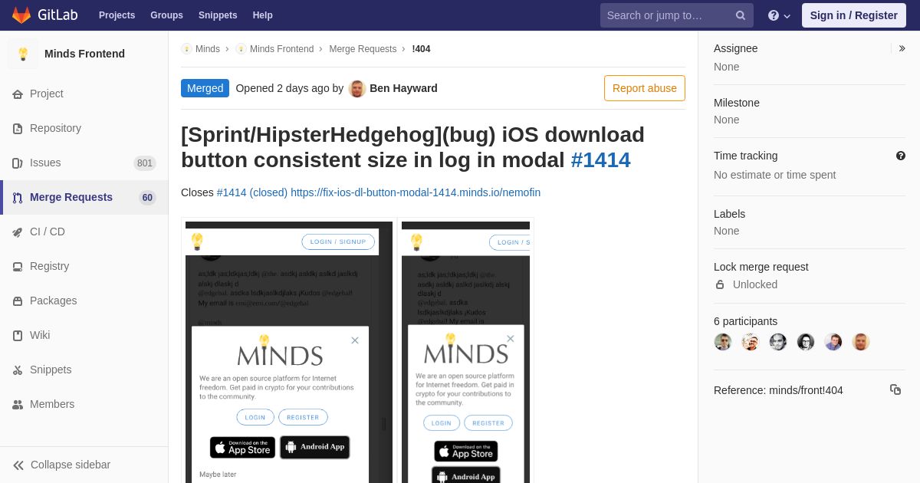Open Repository in sidebar
920x483 pixels.
pos(55,128)
